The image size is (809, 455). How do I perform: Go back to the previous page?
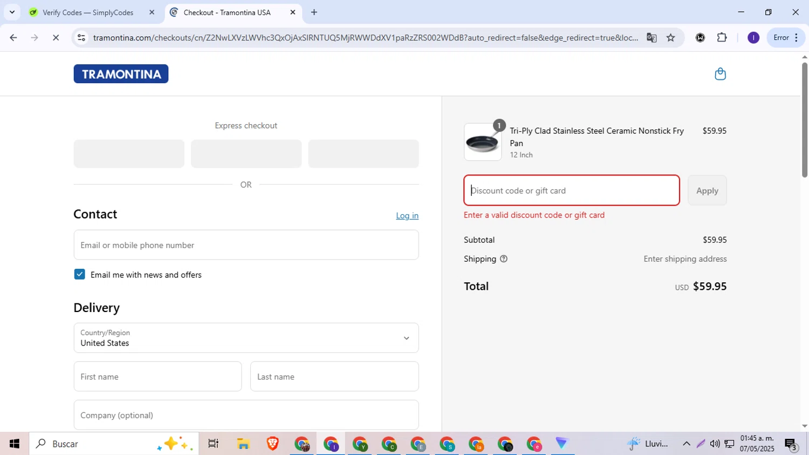13,38
